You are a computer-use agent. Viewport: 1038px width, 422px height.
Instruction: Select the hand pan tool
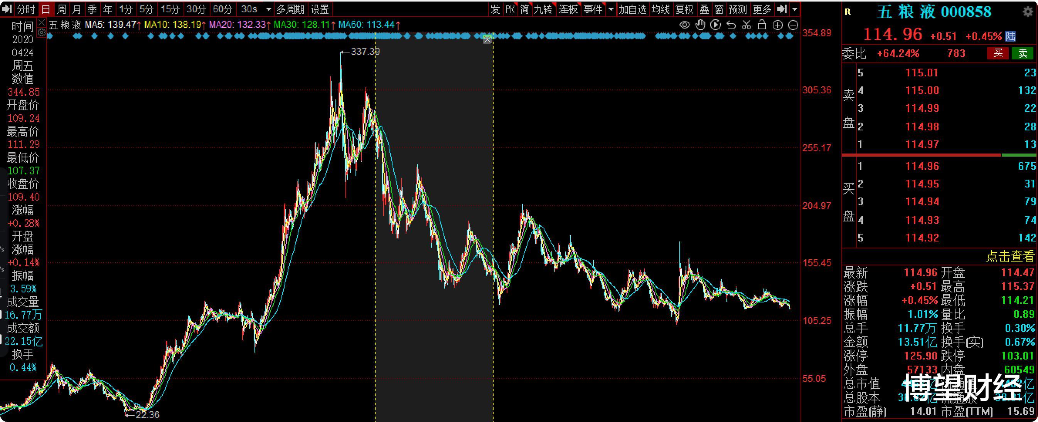700,25
